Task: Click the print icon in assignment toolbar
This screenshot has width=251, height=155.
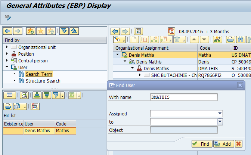Action: point(231,40)
